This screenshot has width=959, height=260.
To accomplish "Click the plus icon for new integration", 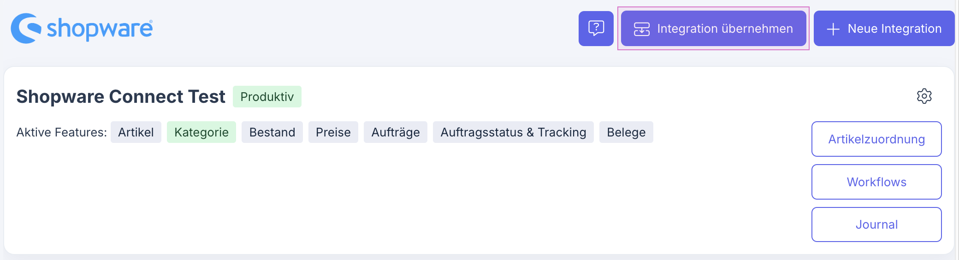I will click(x=833, y=29).
